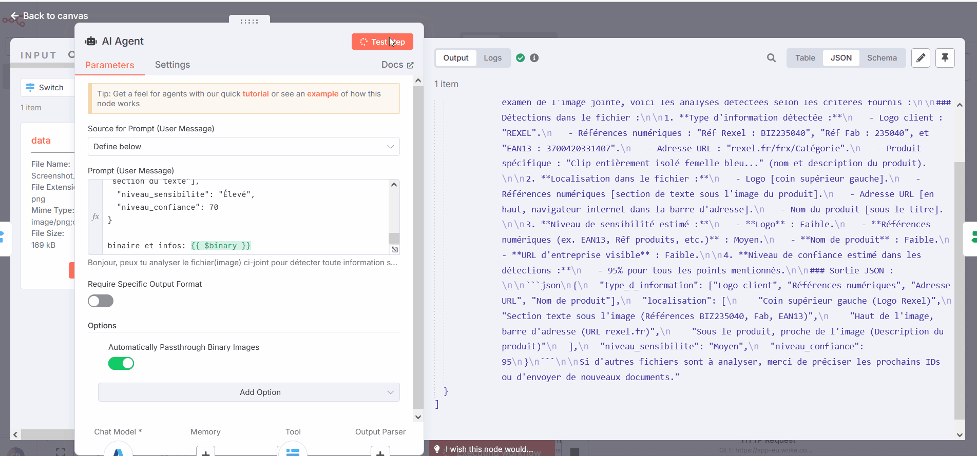
Task: Open the Add Option dropdown
Action: coord(249,392)
